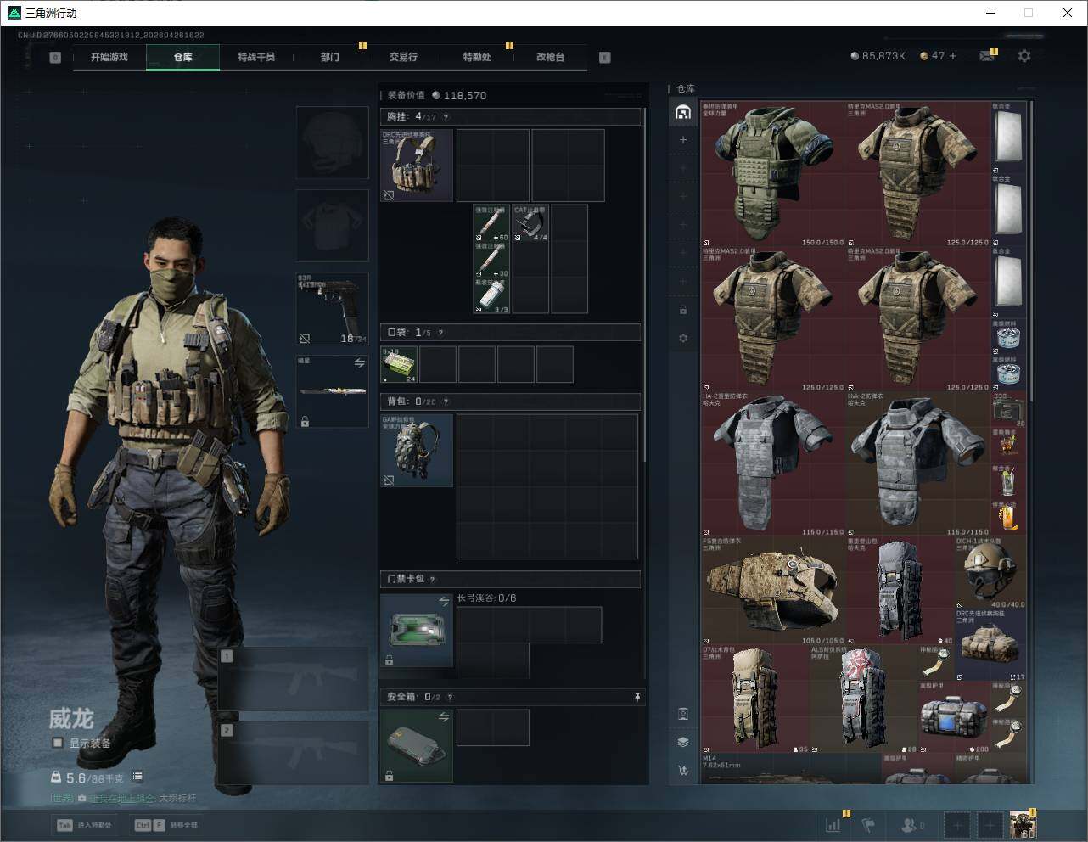This screenshot has height=842, width=1088.
Task: Click the second empty squad invite slot
Action: pos(990,824)
